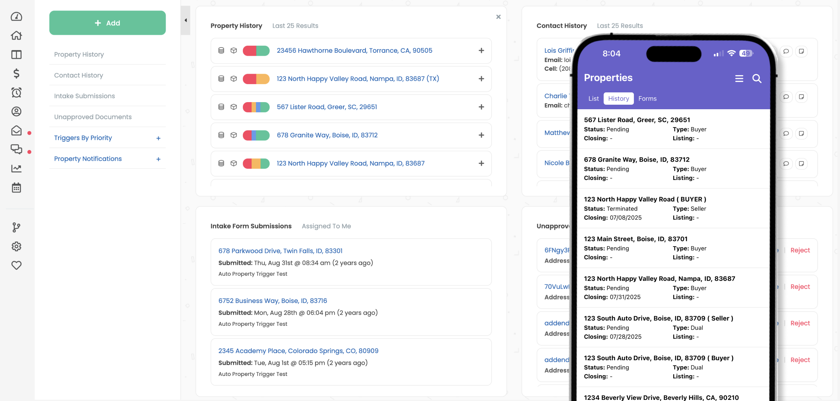Click the database icon beside 23456 Hawthorne Boulevard
The width and height of the screenshot is (840, 401).
point(221,50)
